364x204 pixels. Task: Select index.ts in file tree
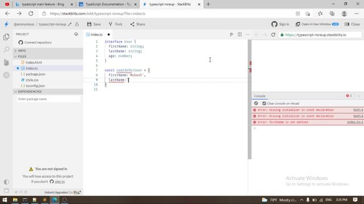tap(48, 68)
